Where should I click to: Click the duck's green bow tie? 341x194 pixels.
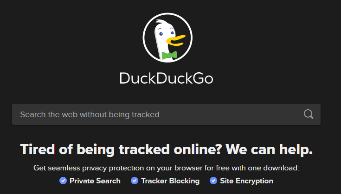169,55
